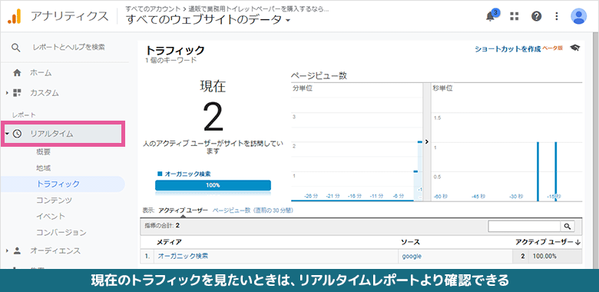This screenshot has height=292, width=599.
Task: Switch to ページビュー数 (直前の 30 分間) tab
Action: pyautogui.click(x=253, y=211)
